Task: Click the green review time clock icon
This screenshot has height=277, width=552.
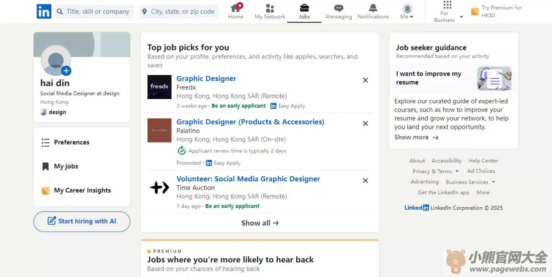Action: (x=182, y=150)
